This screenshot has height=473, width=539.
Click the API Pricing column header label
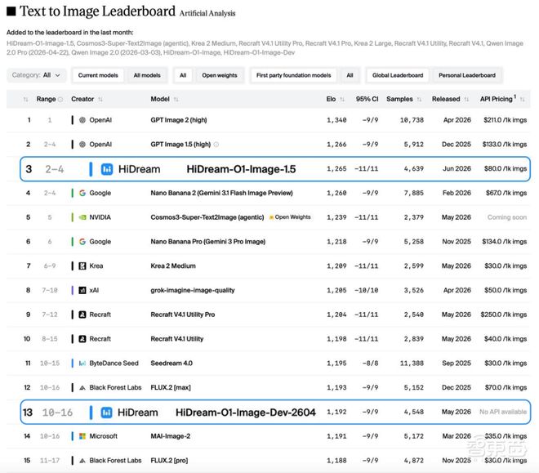tap(496, 99)
